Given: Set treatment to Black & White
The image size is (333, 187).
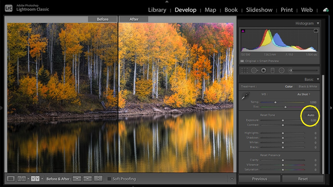Looking at the screenshot, I should pyautogui.click(x=308, y=86).
